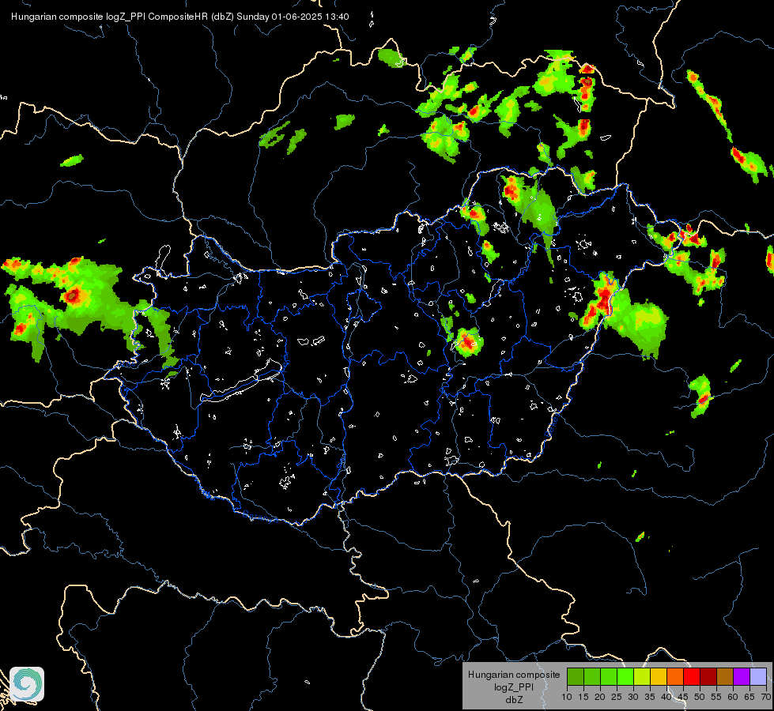This screenshot has height=711, width=774.
Task: Click the legend unit label "dbZ"
Action: [514, 700]
